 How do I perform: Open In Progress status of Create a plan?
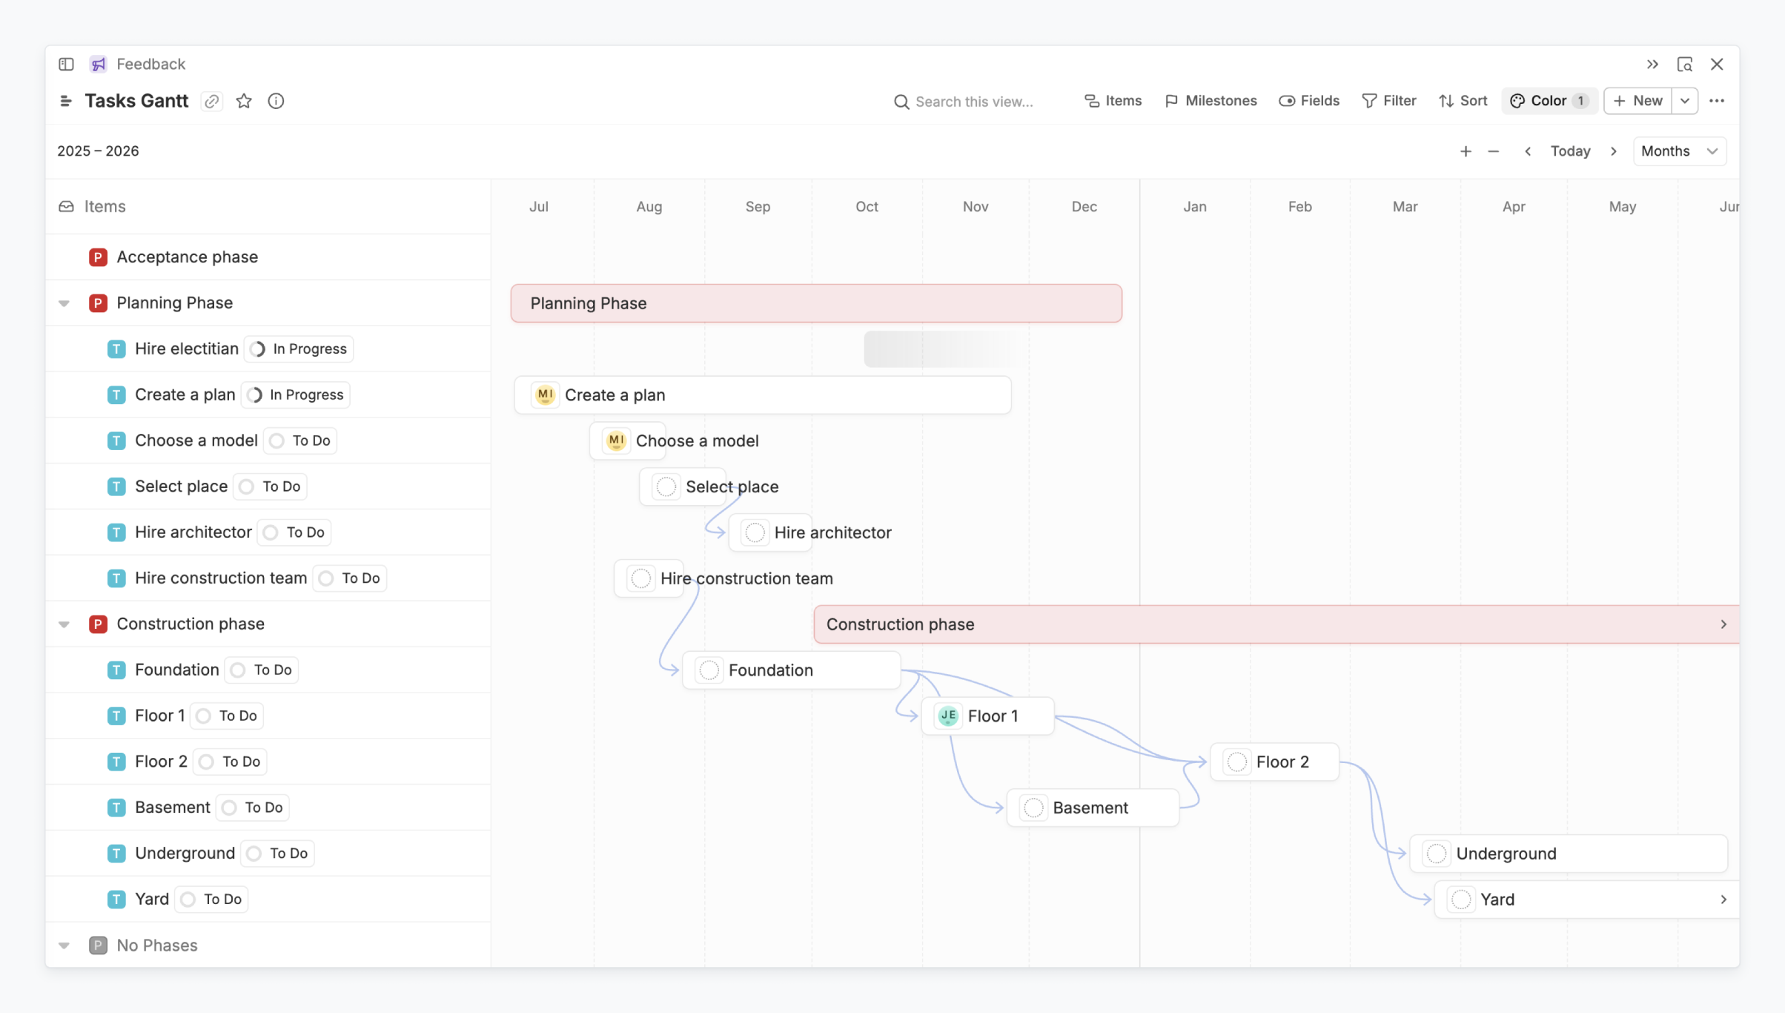click(x=296, y=395)
